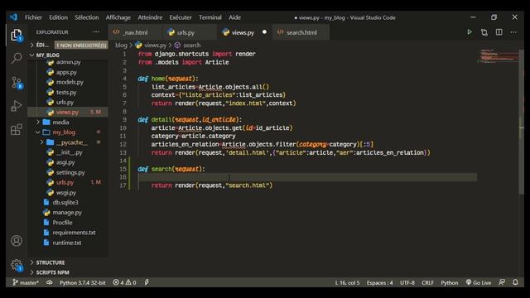Change indentation via Espaces : 4
Screen dimensions: 530x298
tap(379, 282)
